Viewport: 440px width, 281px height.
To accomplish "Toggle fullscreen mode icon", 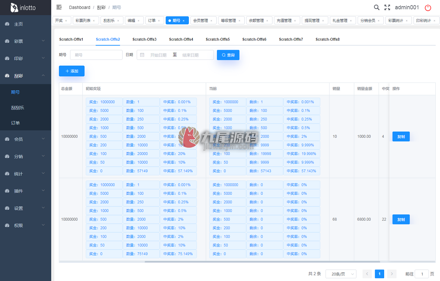I will coord(387,7).
